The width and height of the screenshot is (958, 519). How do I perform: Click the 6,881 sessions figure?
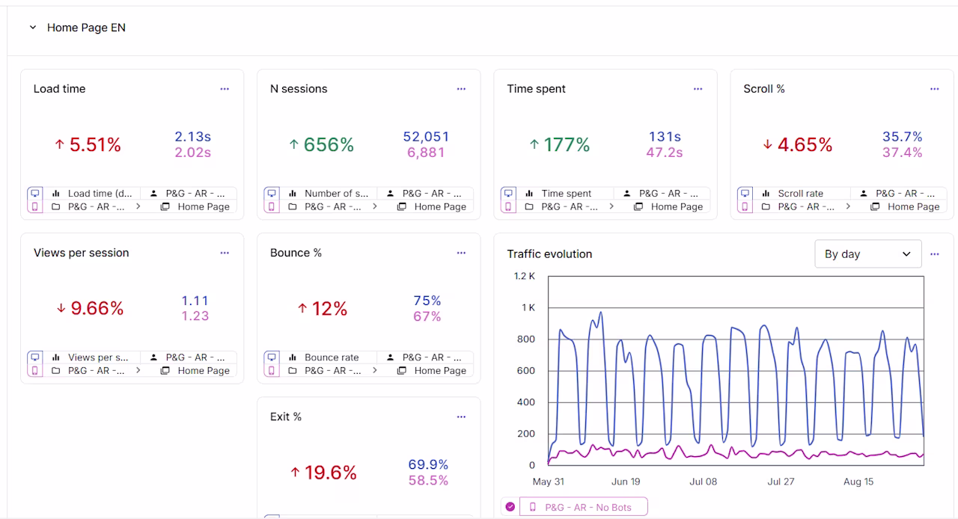[x=427, y=153]
